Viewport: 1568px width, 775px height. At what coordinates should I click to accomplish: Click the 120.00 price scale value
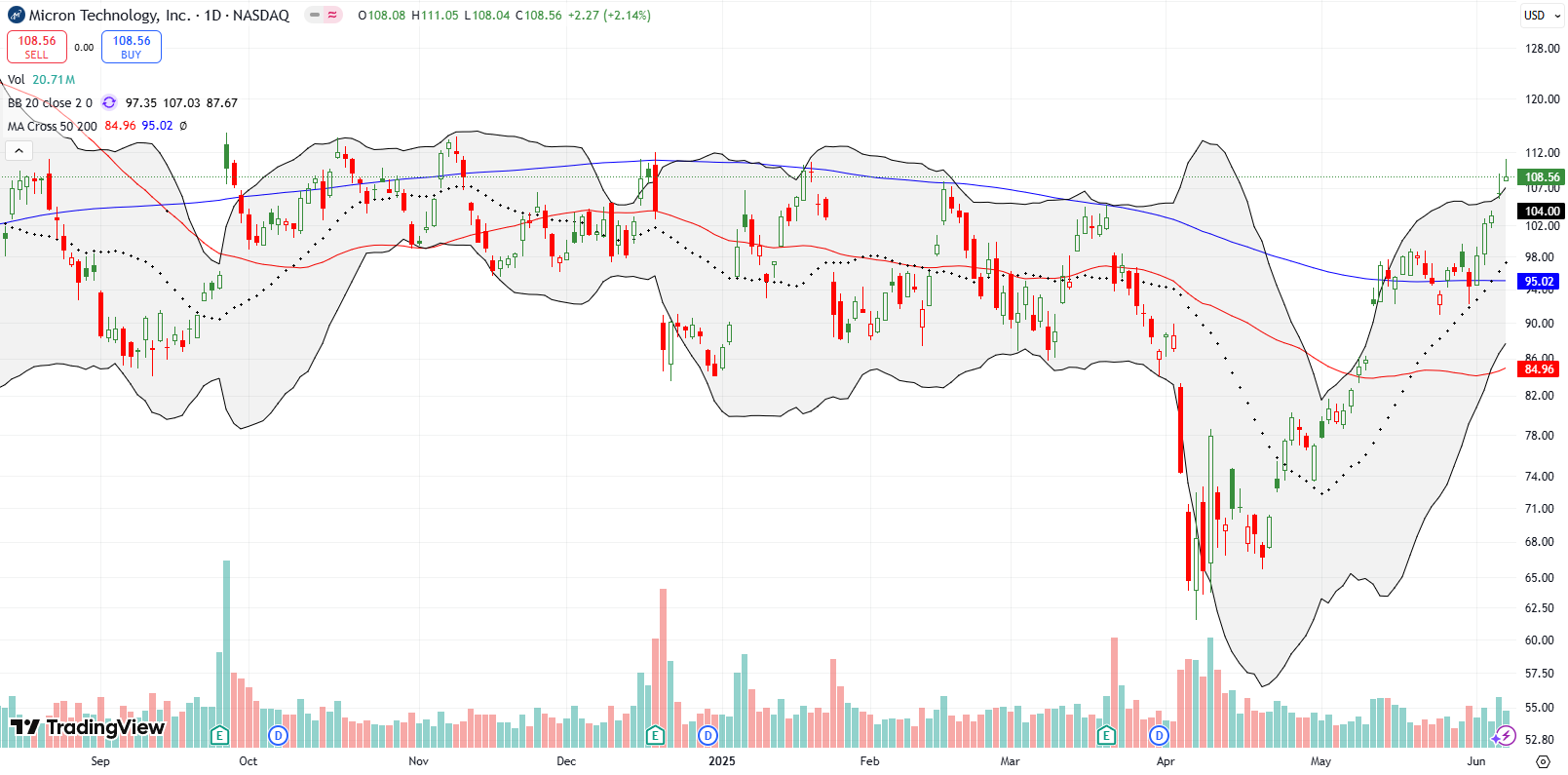(x=1542, y=99)
